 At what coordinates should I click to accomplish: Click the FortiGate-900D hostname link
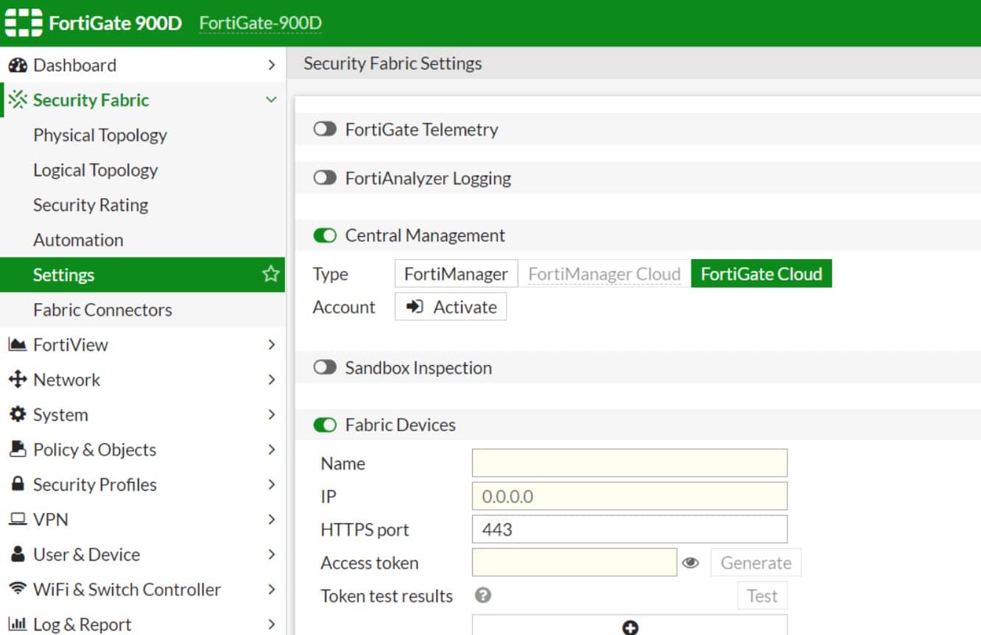point(261,23)
